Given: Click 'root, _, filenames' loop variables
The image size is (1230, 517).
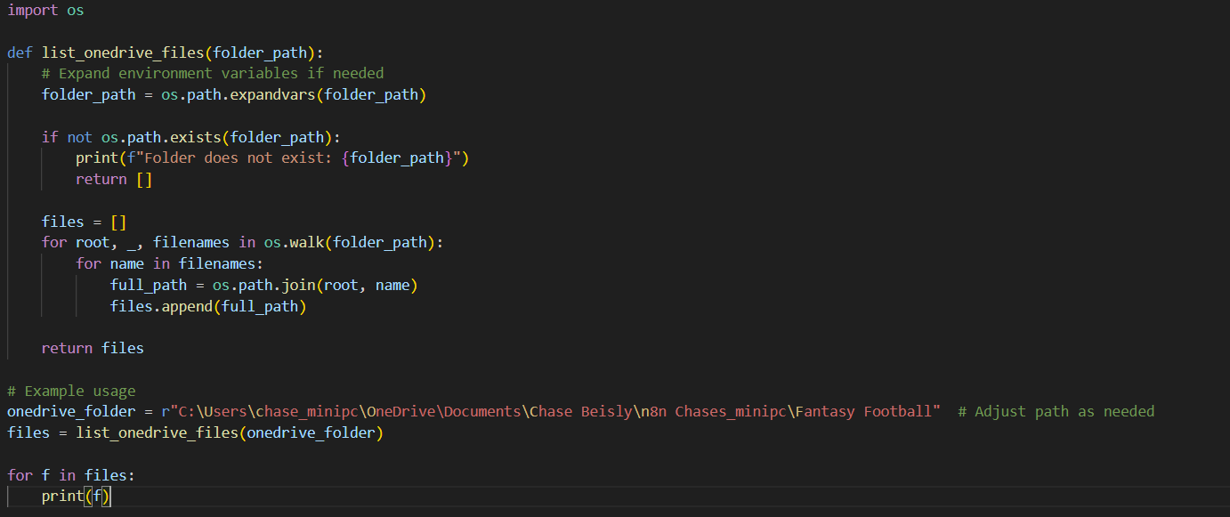Looking at the screenshot, I should 152,242.
